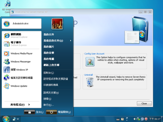
Task: Expand 所有程式(P) all programs arrow
Action: point(29,105)
